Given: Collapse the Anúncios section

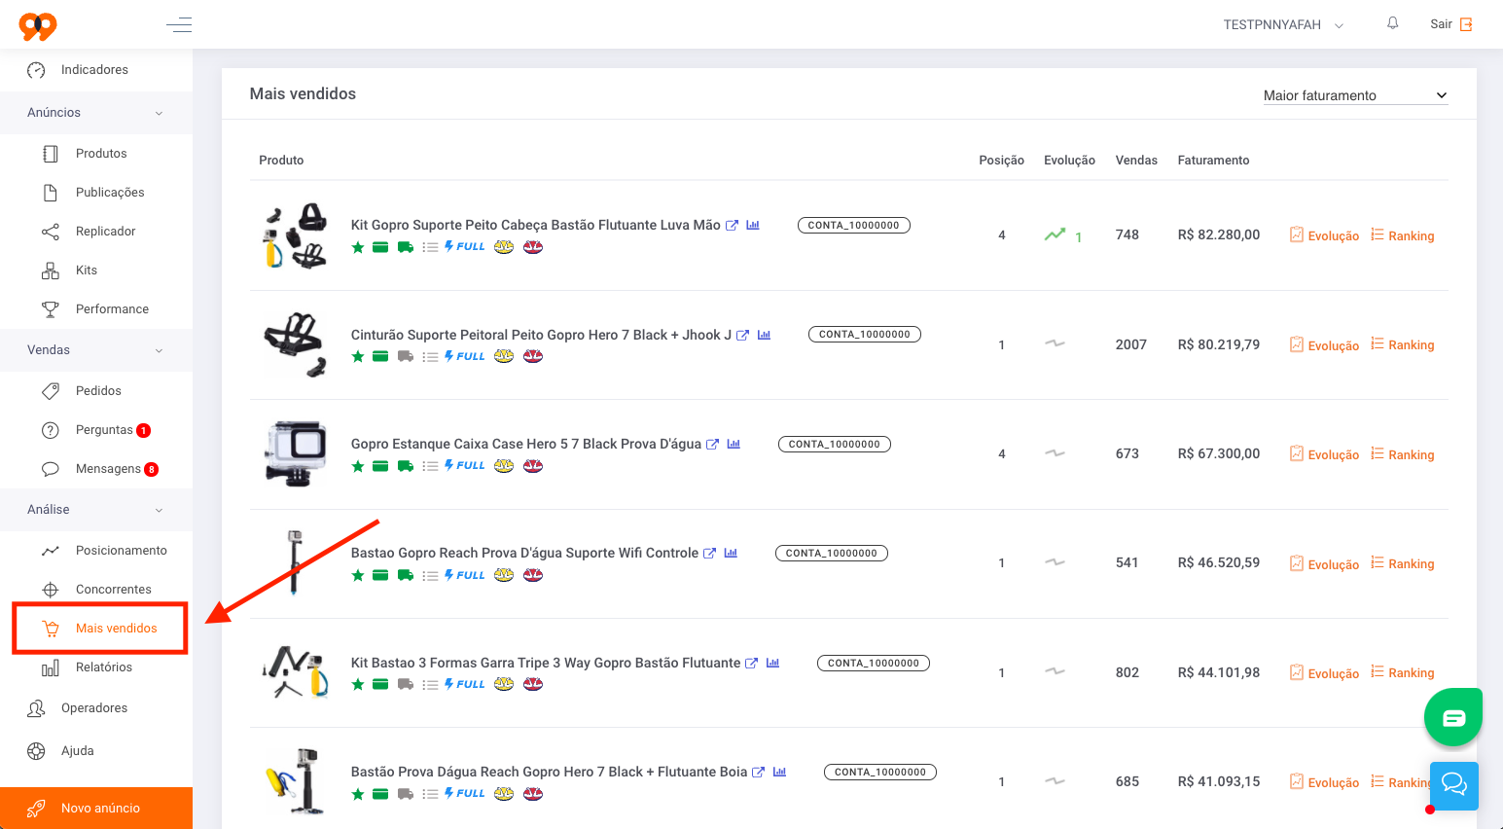Looking at the screenshot, I should pyautogui.click(x=96, y=113).
